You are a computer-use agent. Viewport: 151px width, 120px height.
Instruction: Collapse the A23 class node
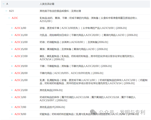pos(6,11)
